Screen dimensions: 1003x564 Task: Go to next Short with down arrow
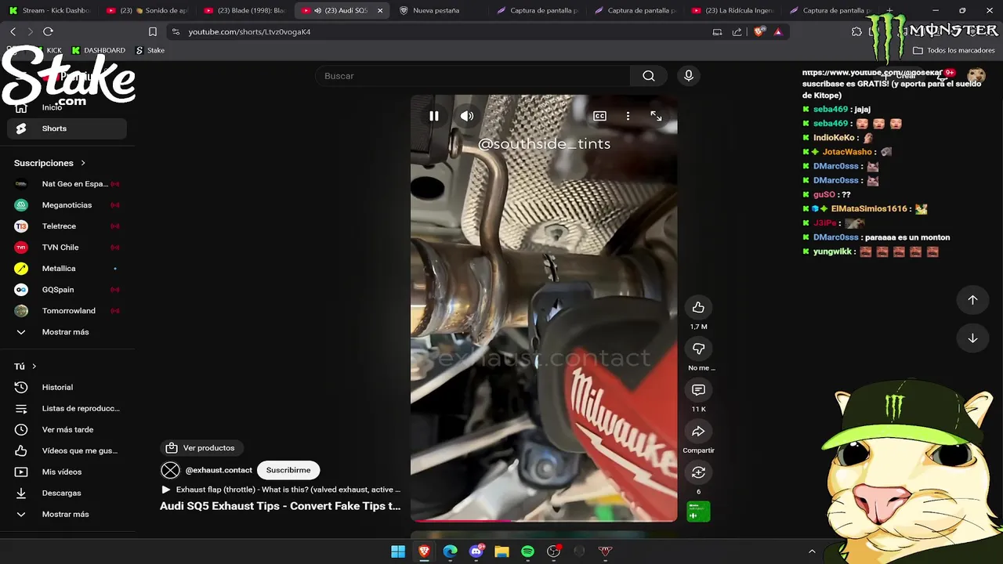972,338
